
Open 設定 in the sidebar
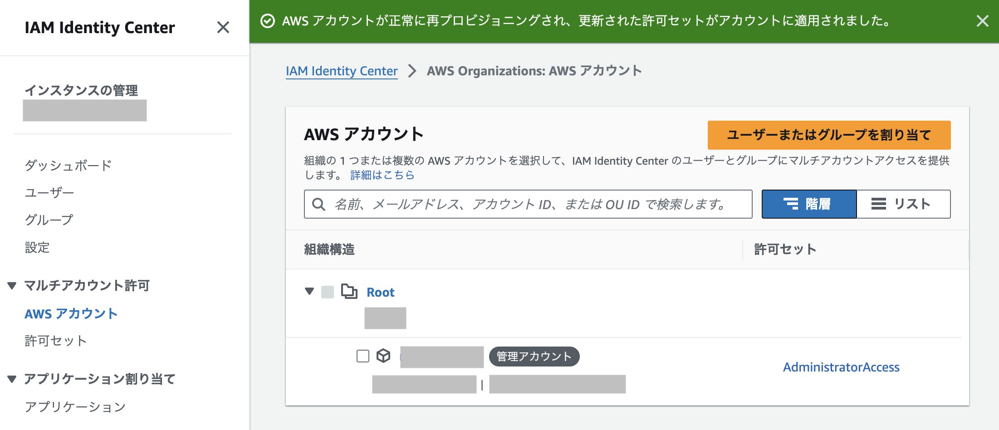[37, 247]
